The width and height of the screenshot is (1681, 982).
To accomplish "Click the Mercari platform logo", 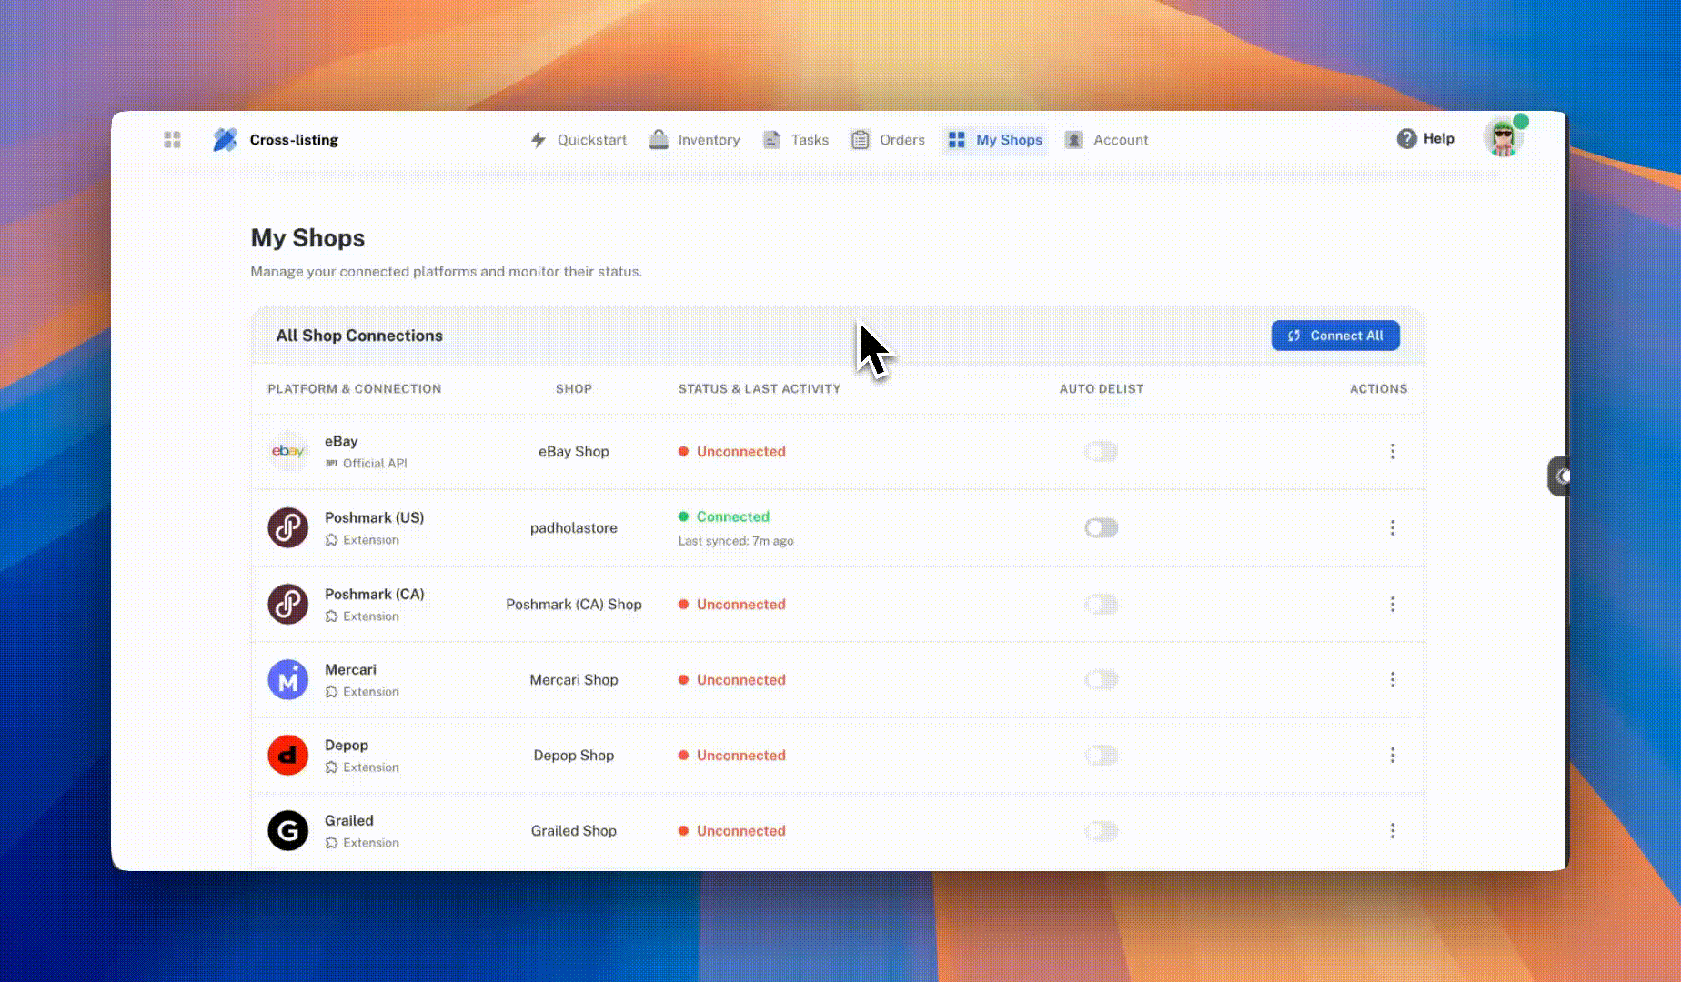I will pos(287,680).
